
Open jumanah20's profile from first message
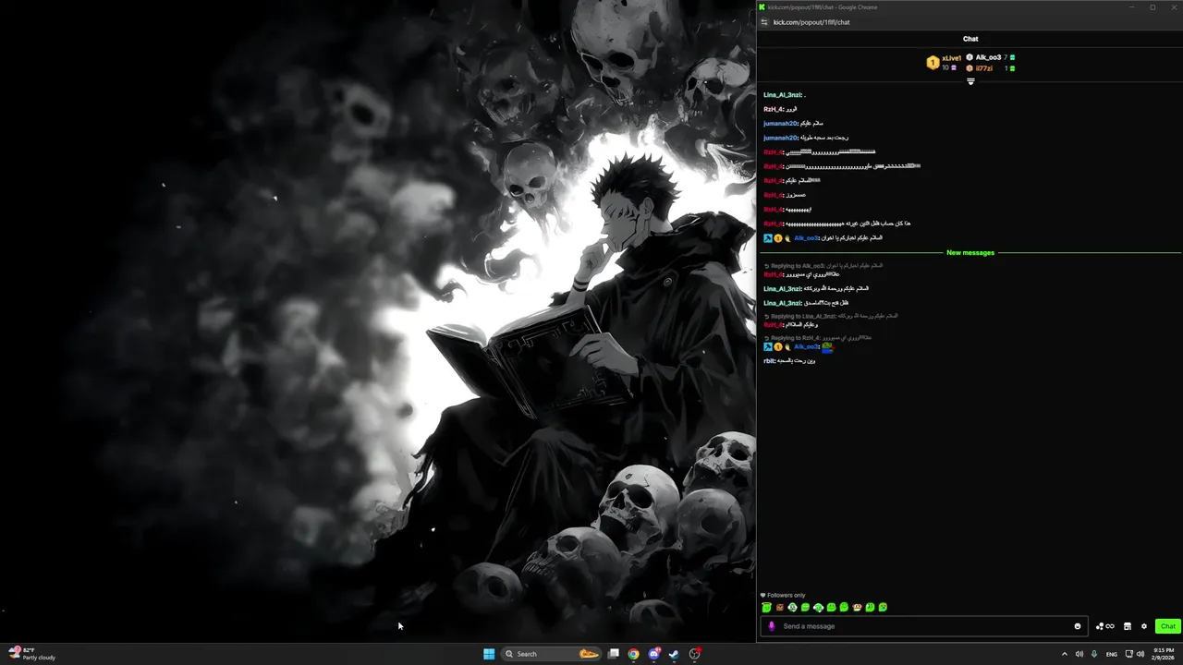click(780, 124)
